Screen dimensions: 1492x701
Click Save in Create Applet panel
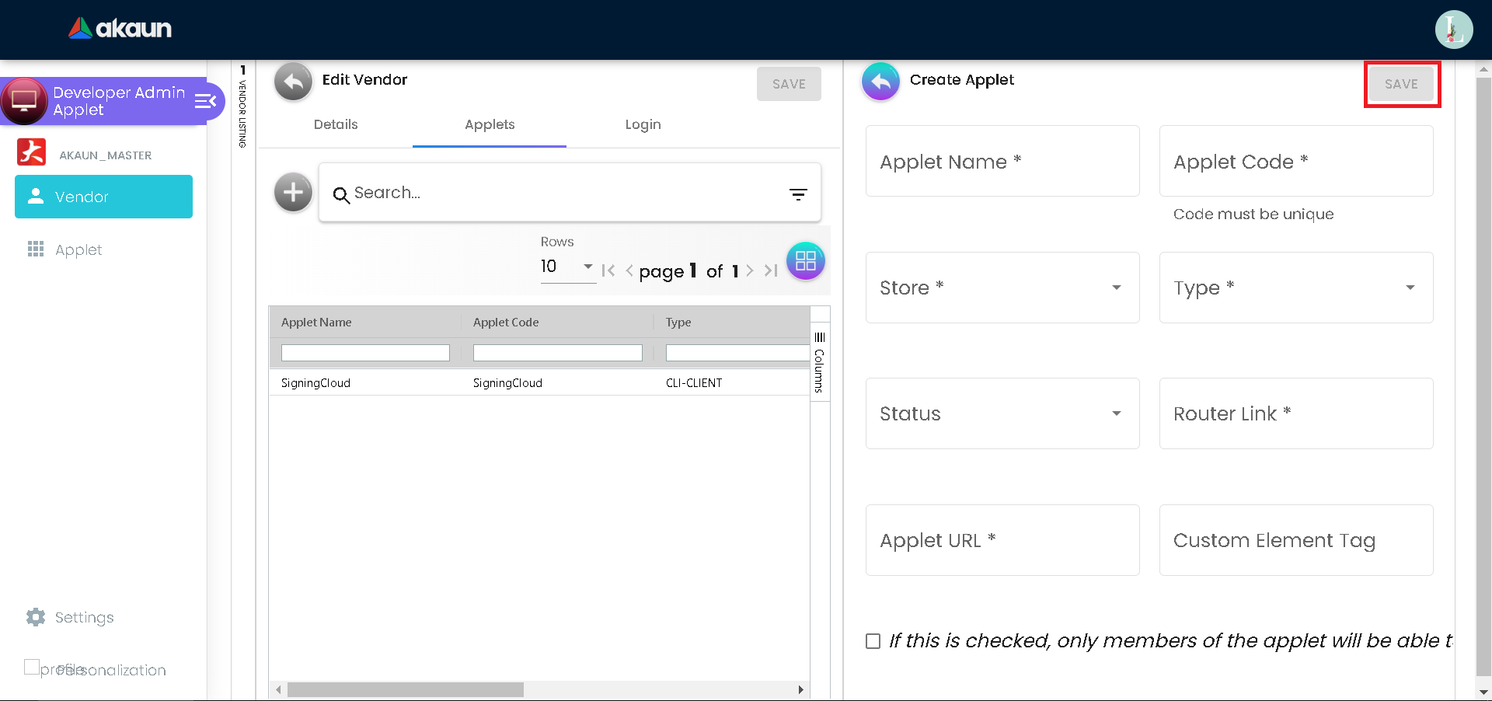[1401, 84]
